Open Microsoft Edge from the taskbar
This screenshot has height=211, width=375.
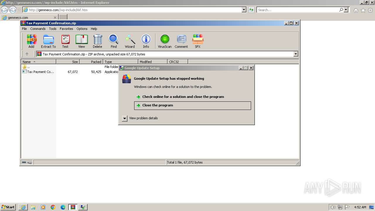click(63, 207)
